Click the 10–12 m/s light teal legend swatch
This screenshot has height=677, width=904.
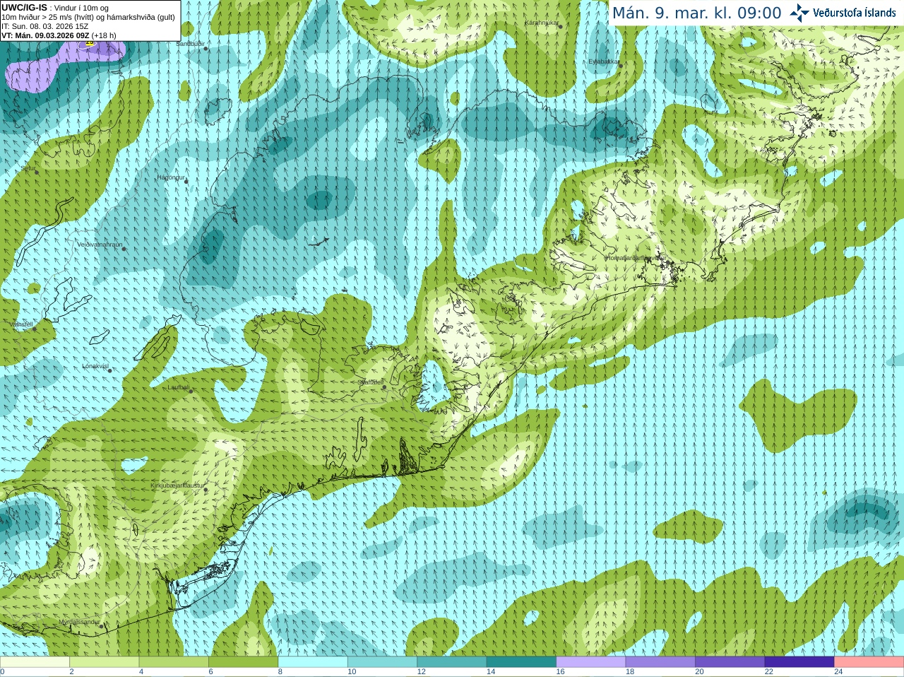[382, 662]
